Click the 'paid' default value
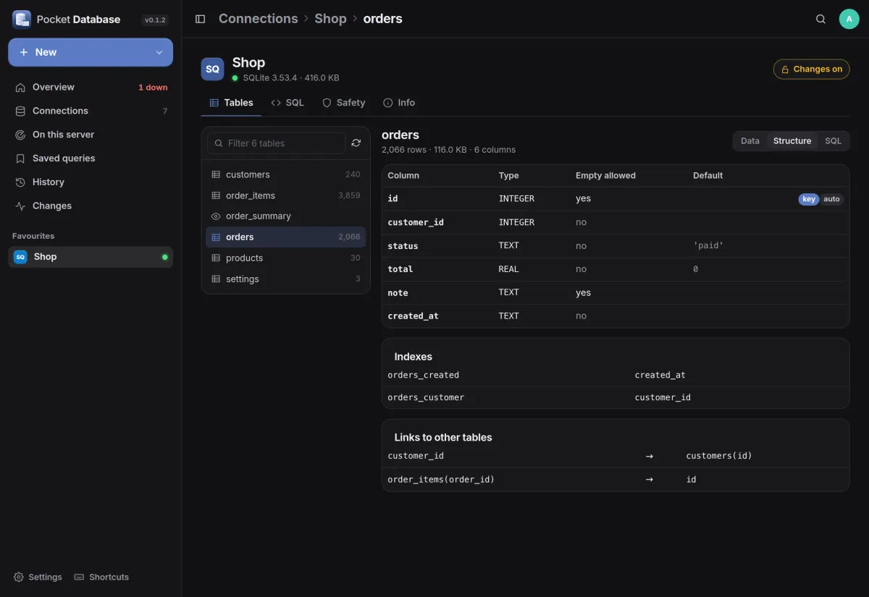869x597 pixels. tap(708, 245)
